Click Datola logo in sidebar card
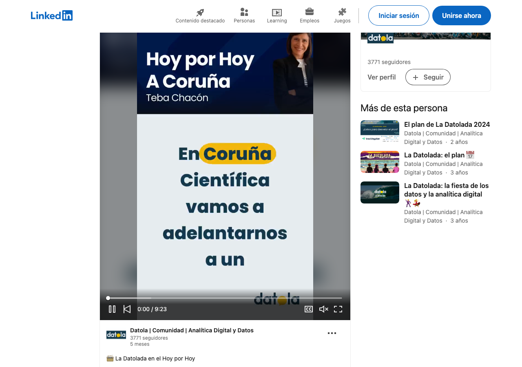Viewport: 522px width, 367px height. point(380,38)
